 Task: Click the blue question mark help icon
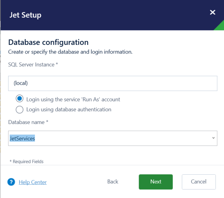point(11,182)
